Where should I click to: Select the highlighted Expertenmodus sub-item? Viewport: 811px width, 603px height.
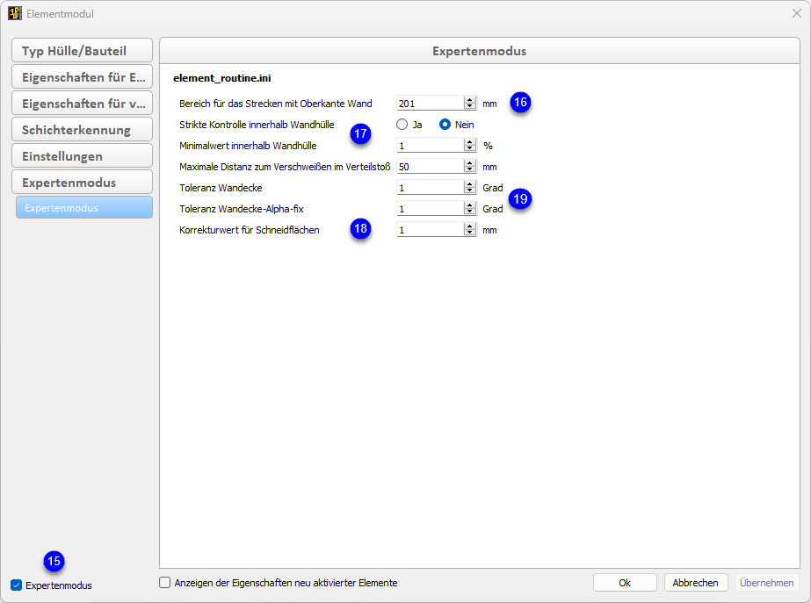82,208
